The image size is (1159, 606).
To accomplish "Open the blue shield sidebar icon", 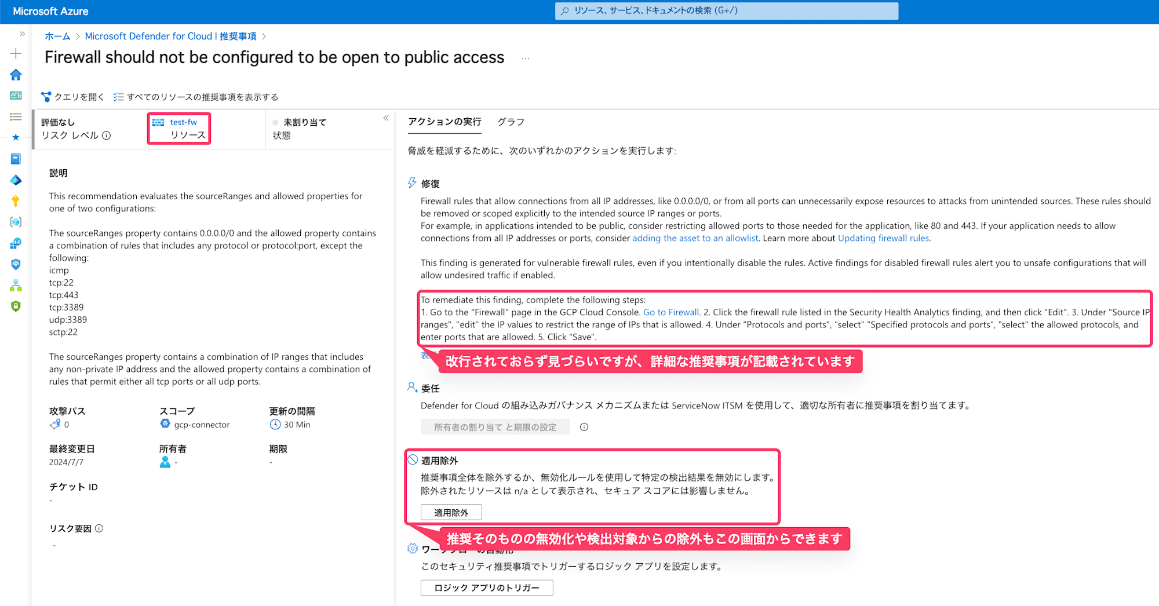I will 16,264.
